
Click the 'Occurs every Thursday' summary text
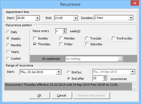62,85
